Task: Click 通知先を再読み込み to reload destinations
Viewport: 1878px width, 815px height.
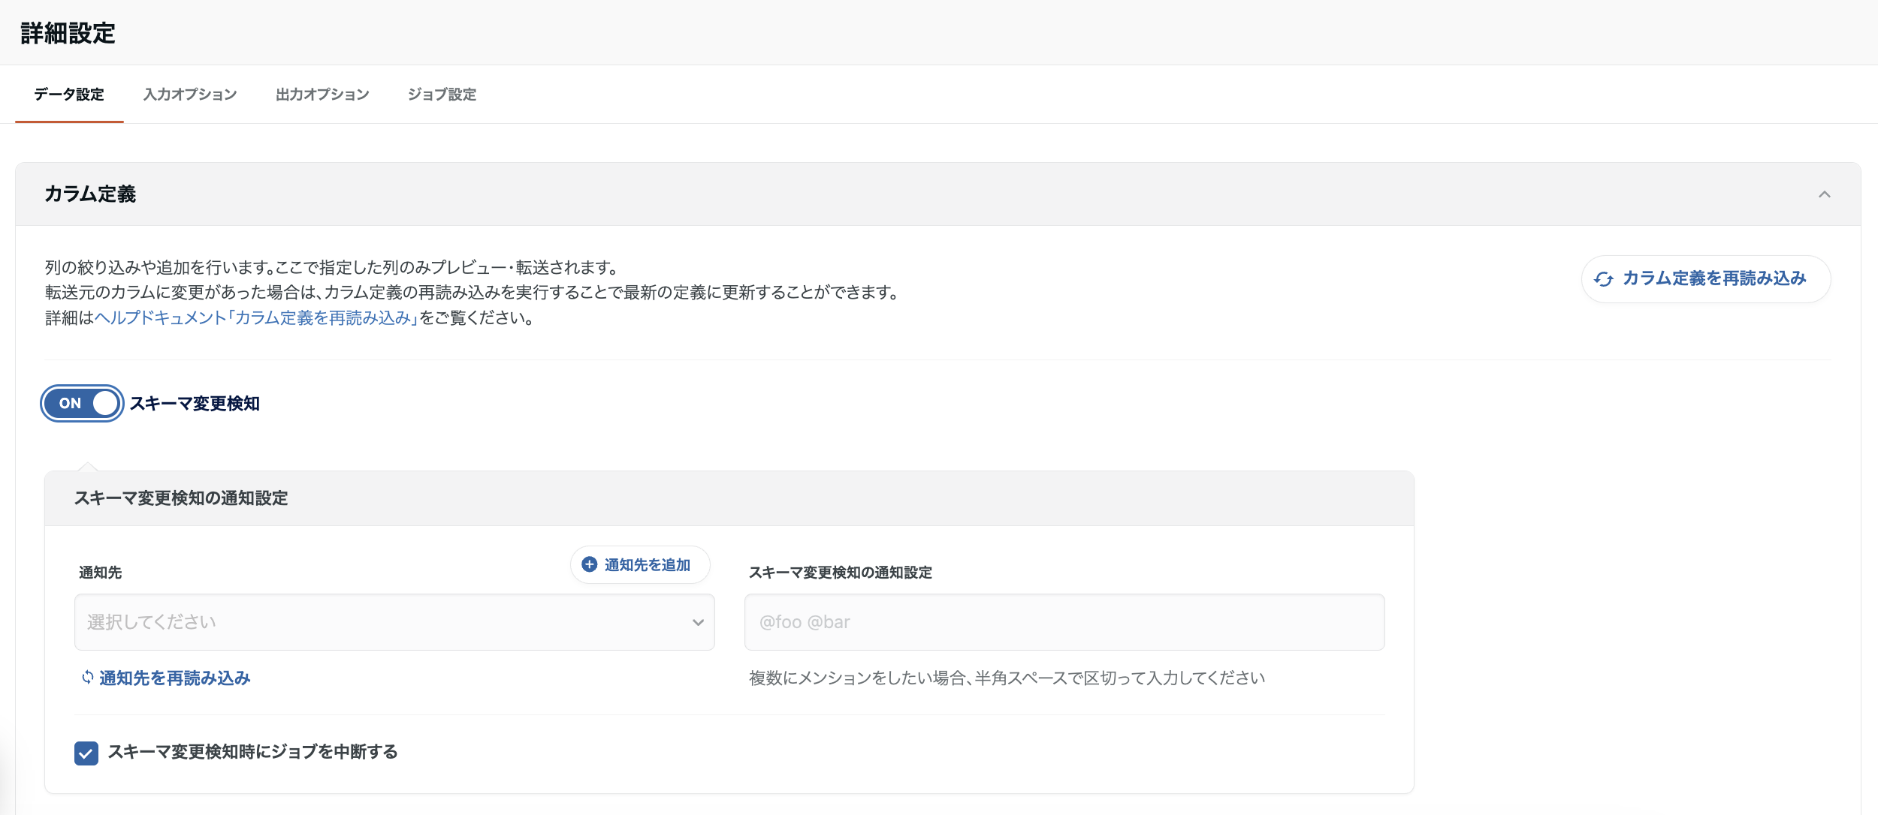Action: 174,678
